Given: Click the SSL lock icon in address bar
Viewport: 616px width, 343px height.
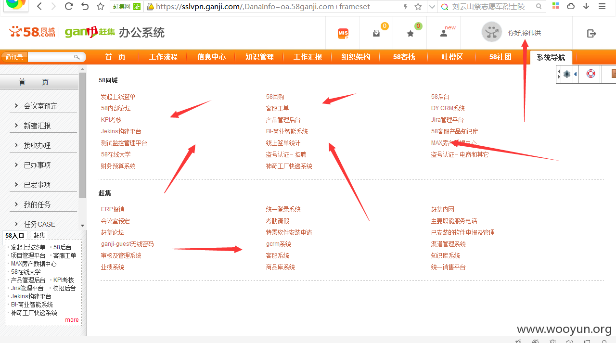Looking at the screenshot, I should [x=150, y=7].
